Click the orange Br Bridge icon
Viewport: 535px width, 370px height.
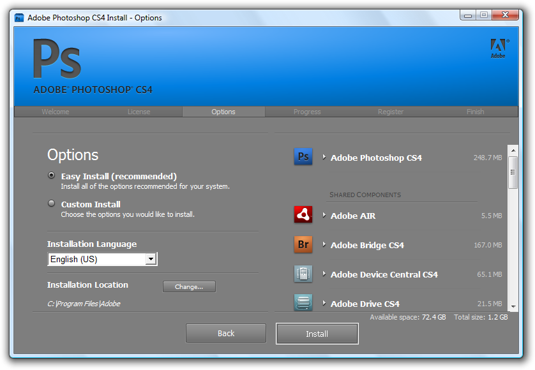pos(303,244)
